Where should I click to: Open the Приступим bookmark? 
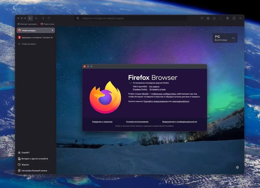47,24
